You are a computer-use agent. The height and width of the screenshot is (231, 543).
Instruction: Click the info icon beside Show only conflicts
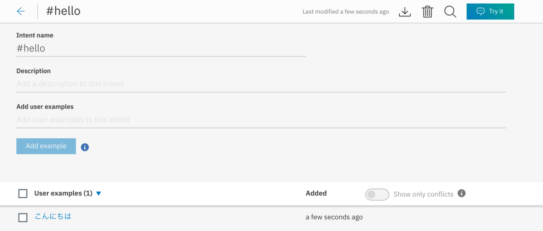click(461, 193)
